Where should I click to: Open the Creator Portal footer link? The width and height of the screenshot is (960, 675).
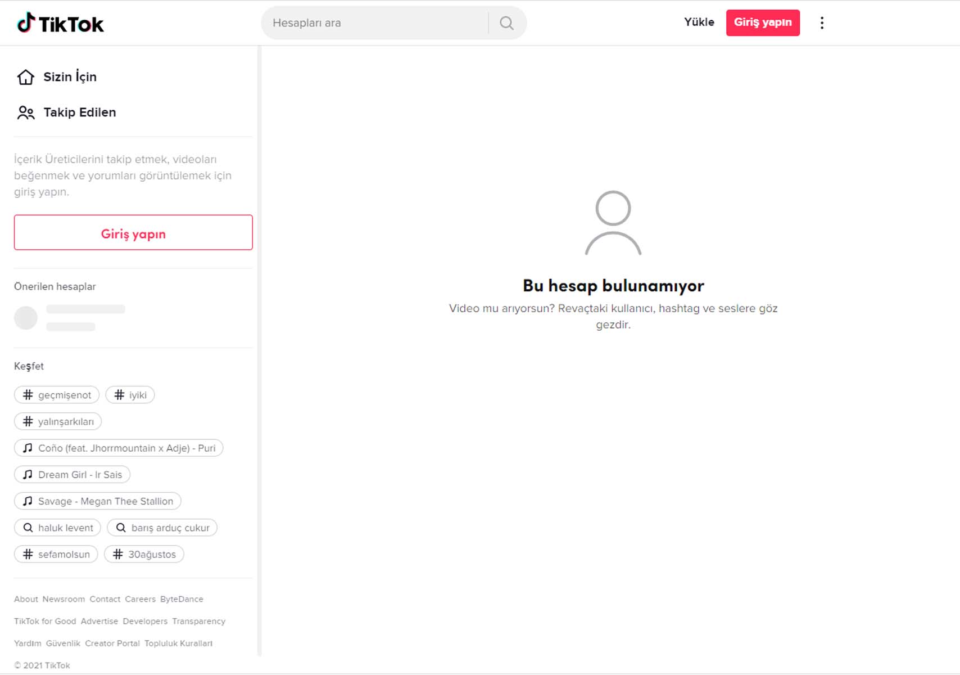(x=112, y=643)
